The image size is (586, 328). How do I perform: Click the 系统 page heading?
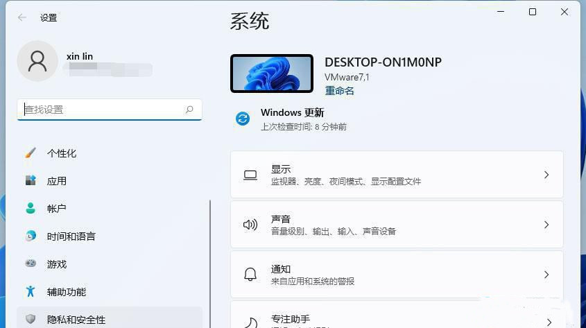pos(249,21)
